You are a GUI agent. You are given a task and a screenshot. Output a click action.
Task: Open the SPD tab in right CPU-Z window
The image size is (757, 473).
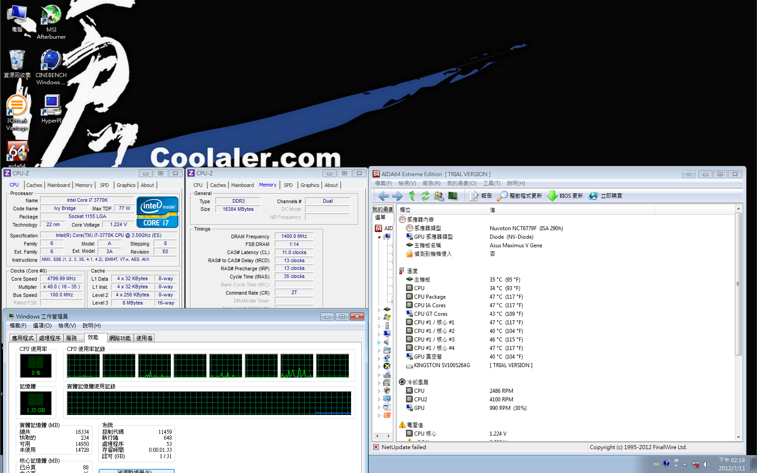tap(288, 185)
